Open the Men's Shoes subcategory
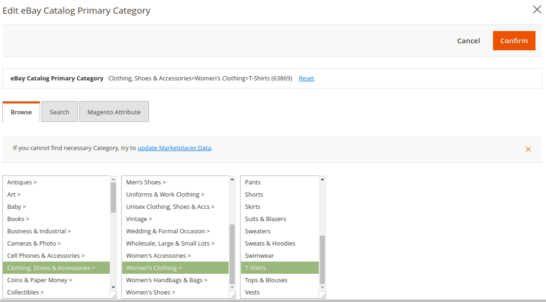Image resolution: width=546 pixels, height=302 pixels. click(146, 183)
